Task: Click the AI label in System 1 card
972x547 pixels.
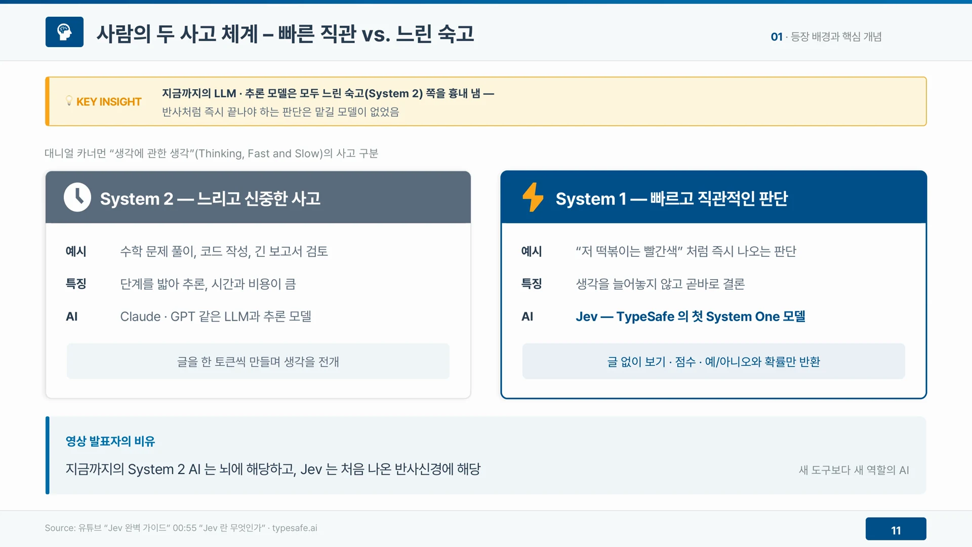Action: pos(528,317)
